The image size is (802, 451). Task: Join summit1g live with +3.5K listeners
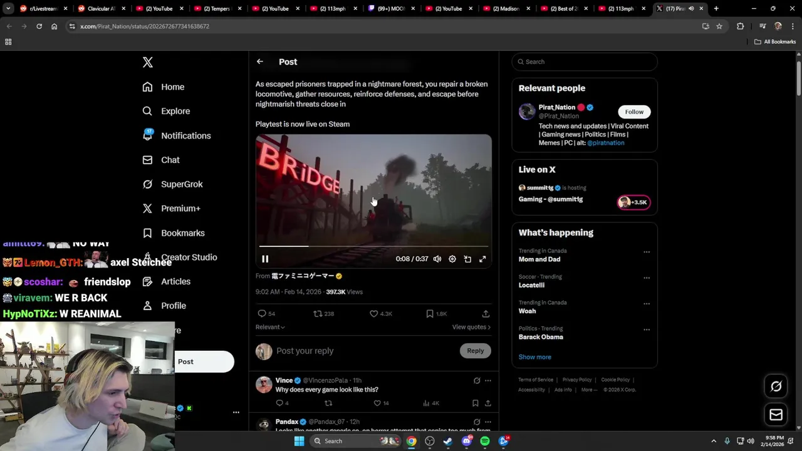pos(634,202)
